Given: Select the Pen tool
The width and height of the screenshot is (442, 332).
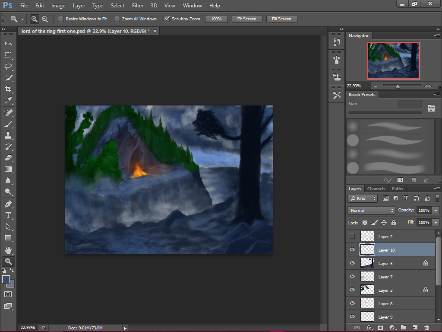Looking at the screenshot, I should coord(8,204).
